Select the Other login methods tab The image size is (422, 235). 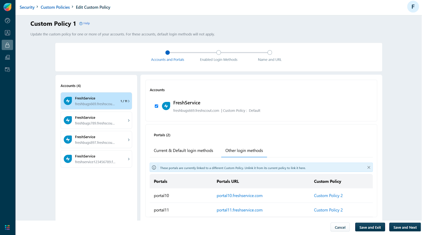point(244,151)
